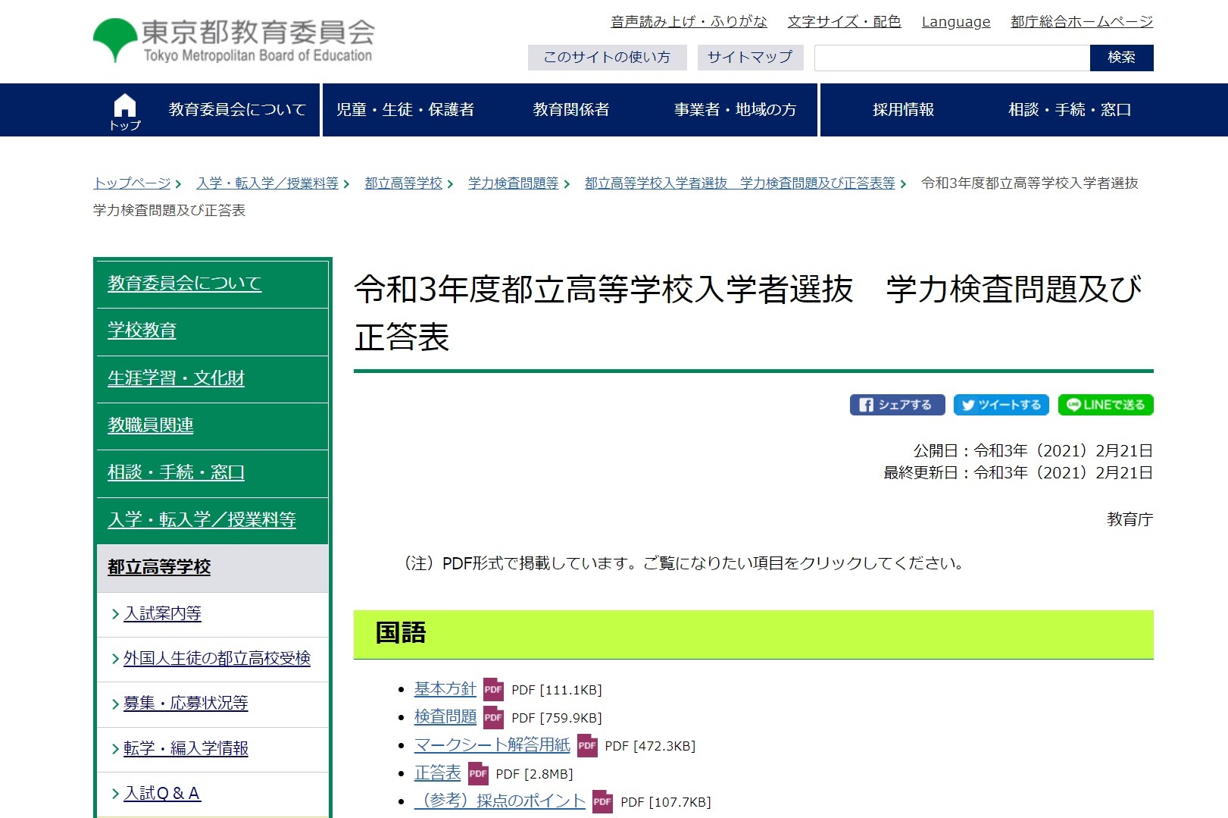Click the Tokyo Metropolitan Board of Education logo
The width and height of the screenshot is (1228, 818).
[x=235, y=36]
